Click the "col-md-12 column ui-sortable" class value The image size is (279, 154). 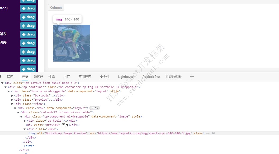point(66,112)
